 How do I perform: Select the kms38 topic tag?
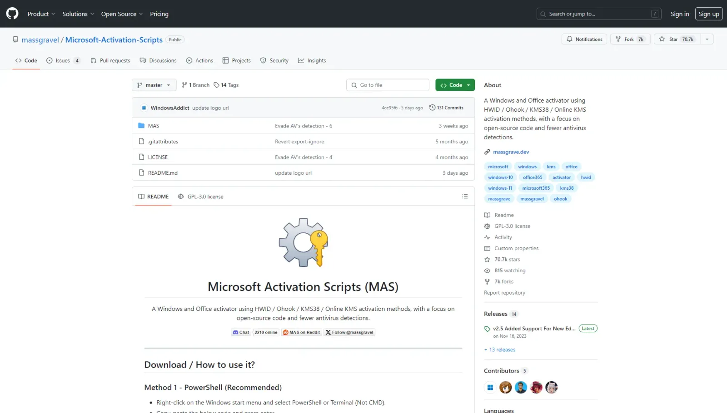567,188
